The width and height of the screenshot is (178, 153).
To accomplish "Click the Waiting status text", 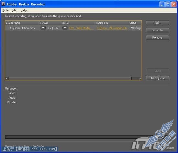I will (x=136, y=28).
